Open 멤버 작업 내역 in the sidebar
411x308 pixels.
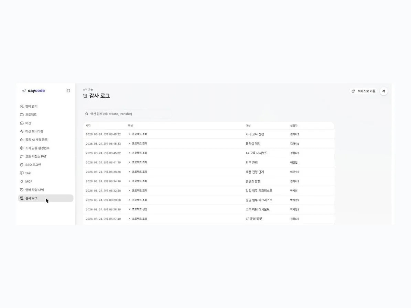coord(46,190)
